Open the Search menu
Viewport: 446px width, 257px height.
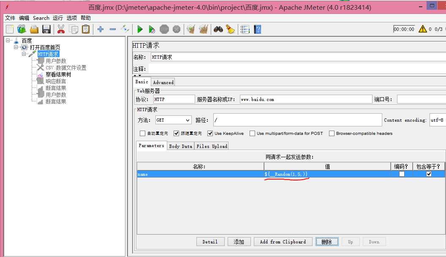(x=41, y=18)
